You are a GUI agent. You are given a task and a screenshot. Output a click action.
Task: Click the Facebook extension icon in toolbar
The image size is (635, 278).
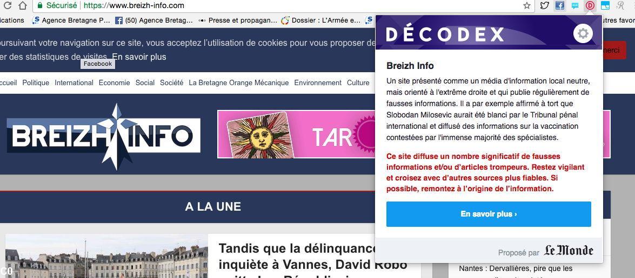tap(560, 5)
